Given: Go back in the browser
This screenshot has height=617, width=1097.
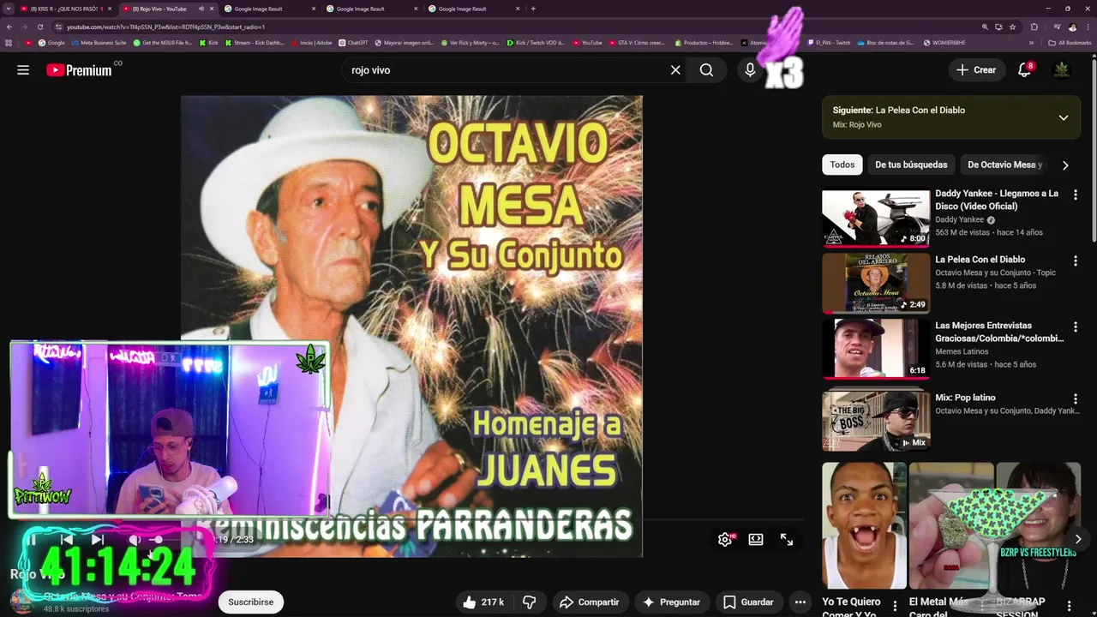Looking at the screenshot, I should [x=9, y=27].
